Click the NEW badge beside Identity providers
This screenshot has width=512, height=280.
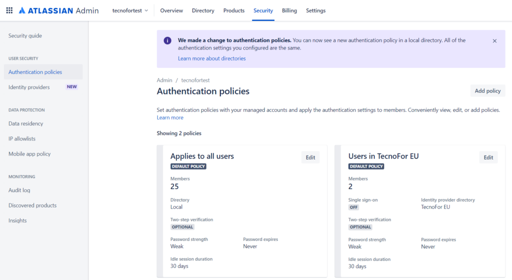coord(72,87)
